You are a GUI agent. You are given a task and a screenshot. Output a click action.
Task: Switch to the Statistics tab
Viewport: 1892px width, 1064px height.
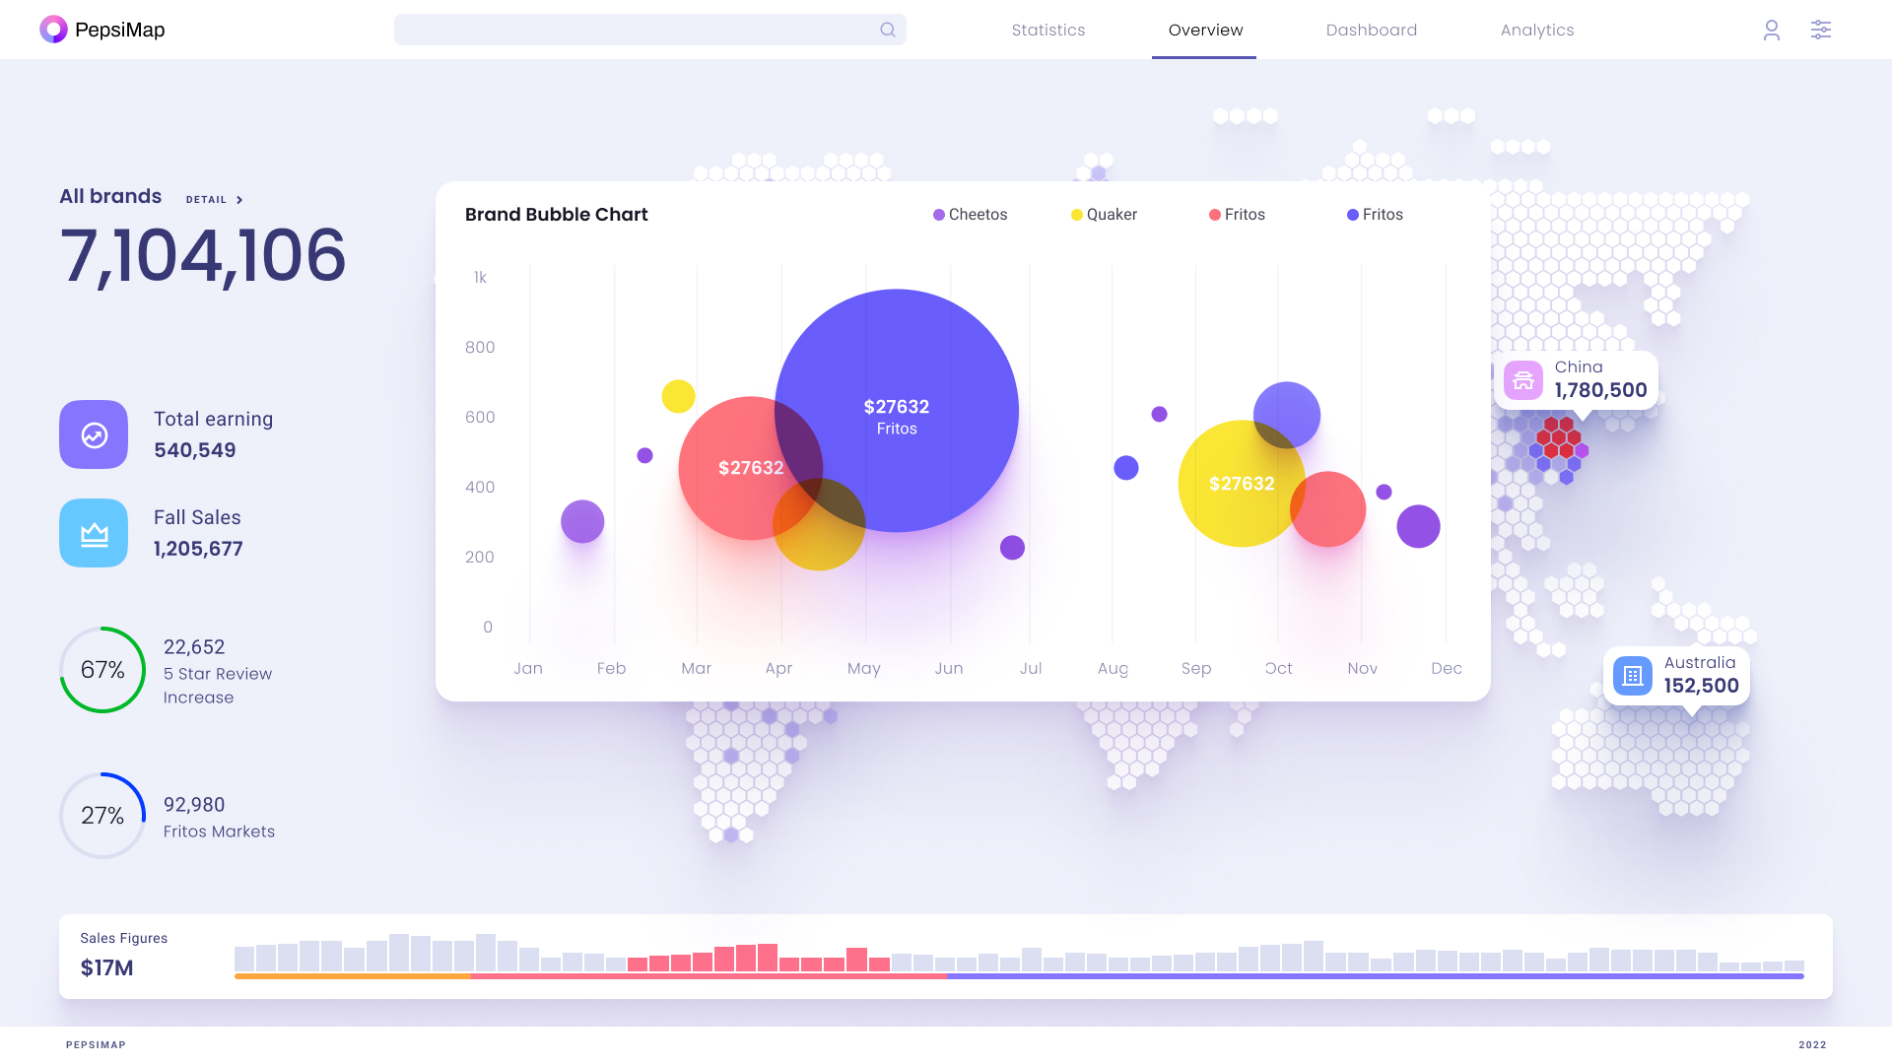[1047, 30]
